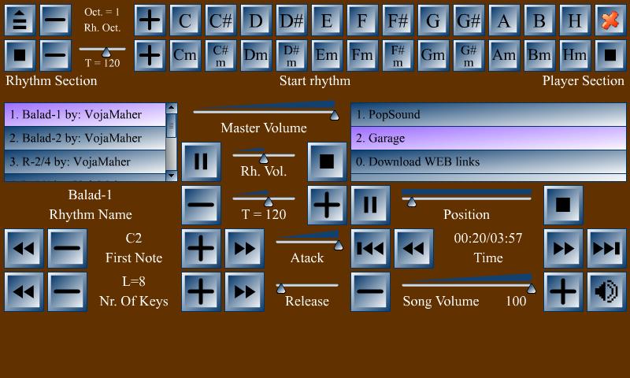Pause the song in Player Section
This screenshot has width=630, height=378.
(x=370, y=205)
